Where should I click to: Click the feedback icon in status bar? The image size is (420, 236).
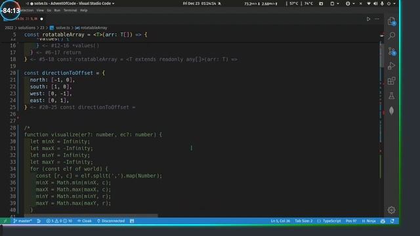383,221
